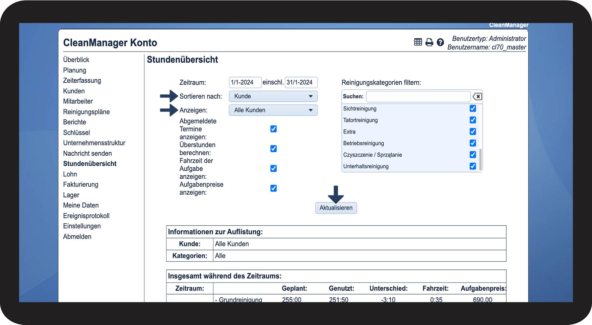592x325 pixels.
Task: Toggle Abgemeldete Termine anzeigen checkbox
Action: point(273,129)
